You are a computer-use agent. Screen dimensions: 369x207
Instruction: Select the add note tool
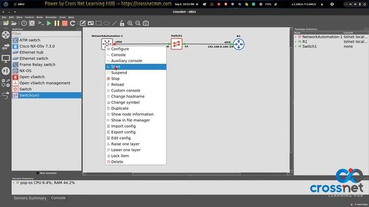pos(82,23)
